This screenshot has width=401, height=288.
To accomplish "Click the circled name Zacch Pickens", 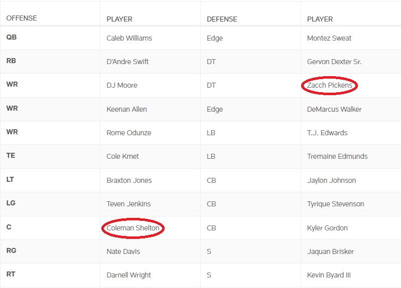I will click(x=330, y=86).
